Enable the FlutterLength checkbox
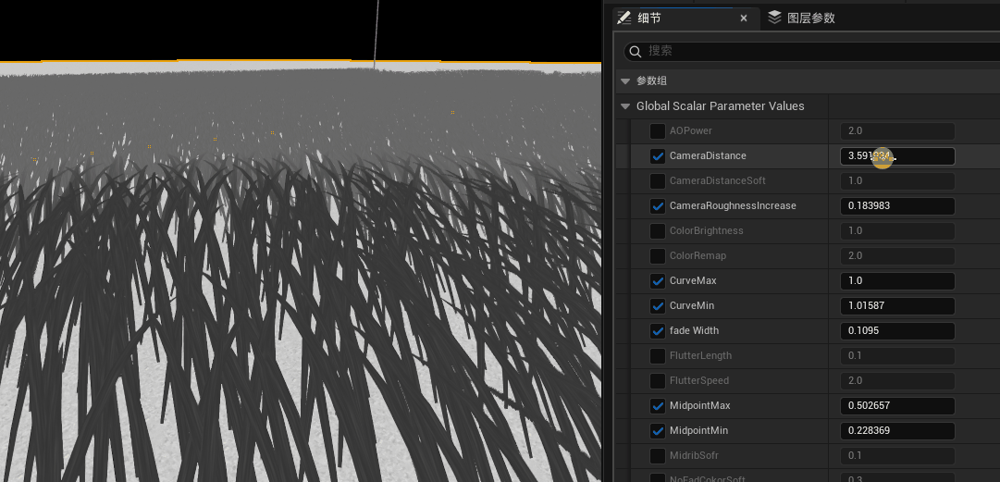1000x482 pixels. tap(658, 356)
